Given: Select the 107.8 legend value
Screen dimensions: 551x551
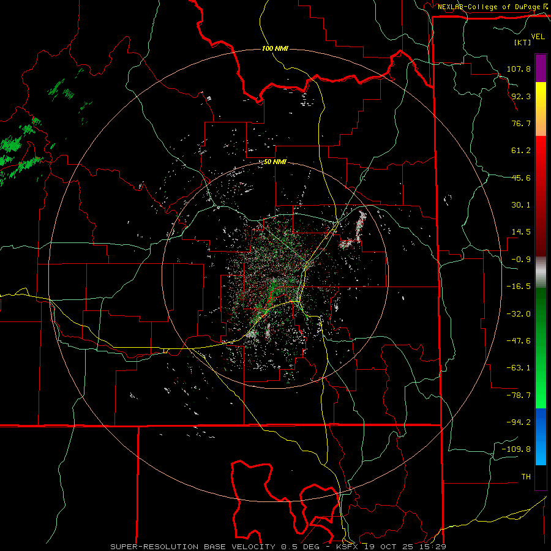Looking at the screenshot, I should 519,69.
